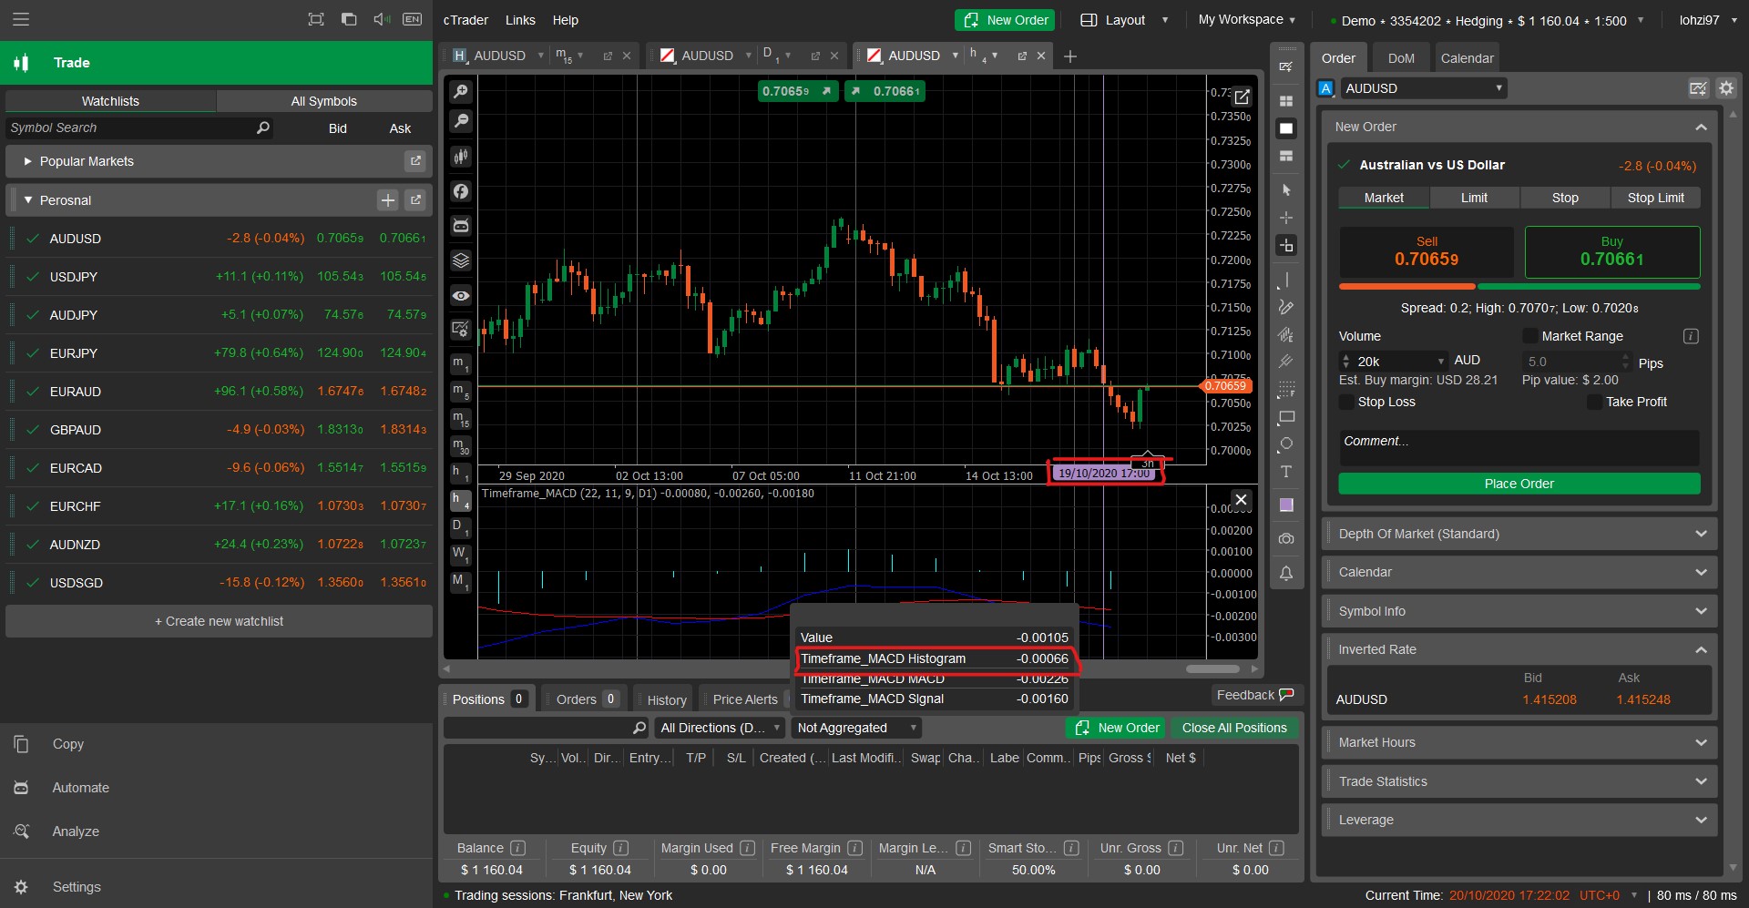Screen dimensions: 1749x908
Task: Click the green Place Order button
Action: pyautogui.click(x=1519, y=484)
